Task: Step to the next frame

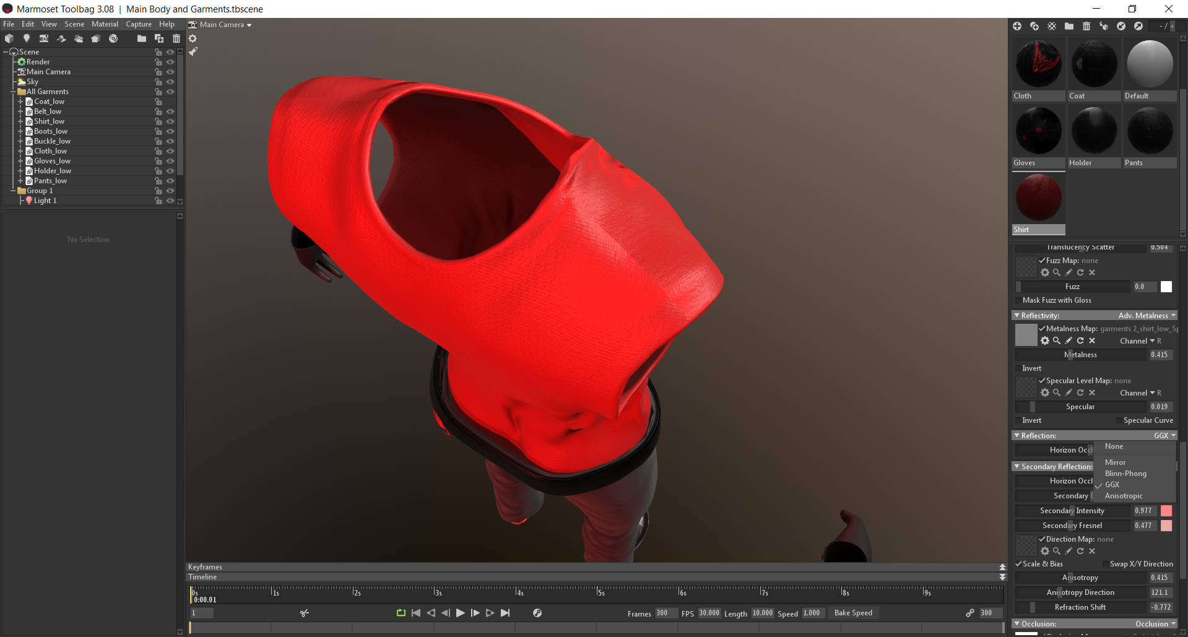Action: click(475, 613)
